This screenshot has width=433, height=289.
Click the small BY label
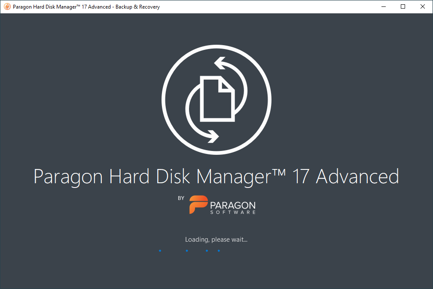point(181,198)
